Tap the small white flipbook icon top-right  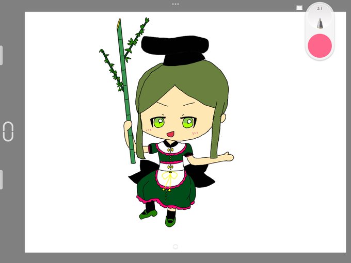tap(299, 8)
